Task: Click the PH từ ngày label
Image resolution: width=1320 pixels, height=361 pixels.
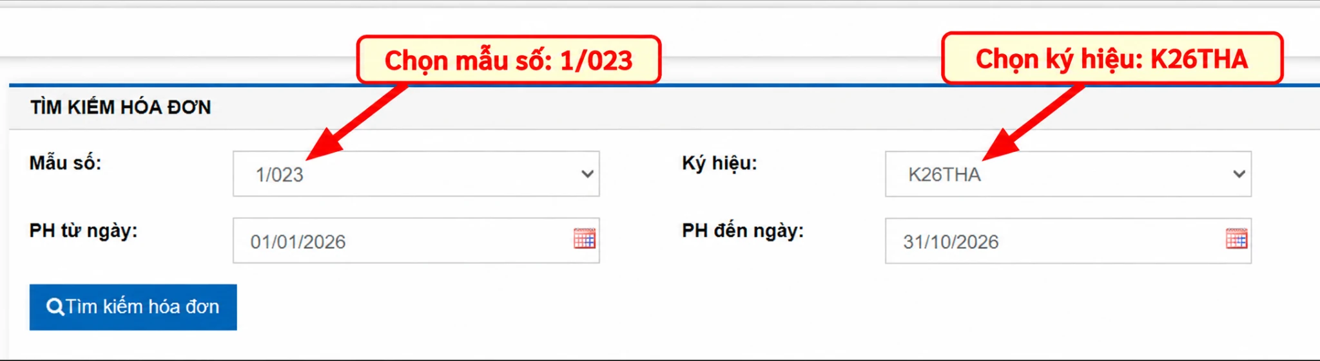Action: tap(83, 230)
